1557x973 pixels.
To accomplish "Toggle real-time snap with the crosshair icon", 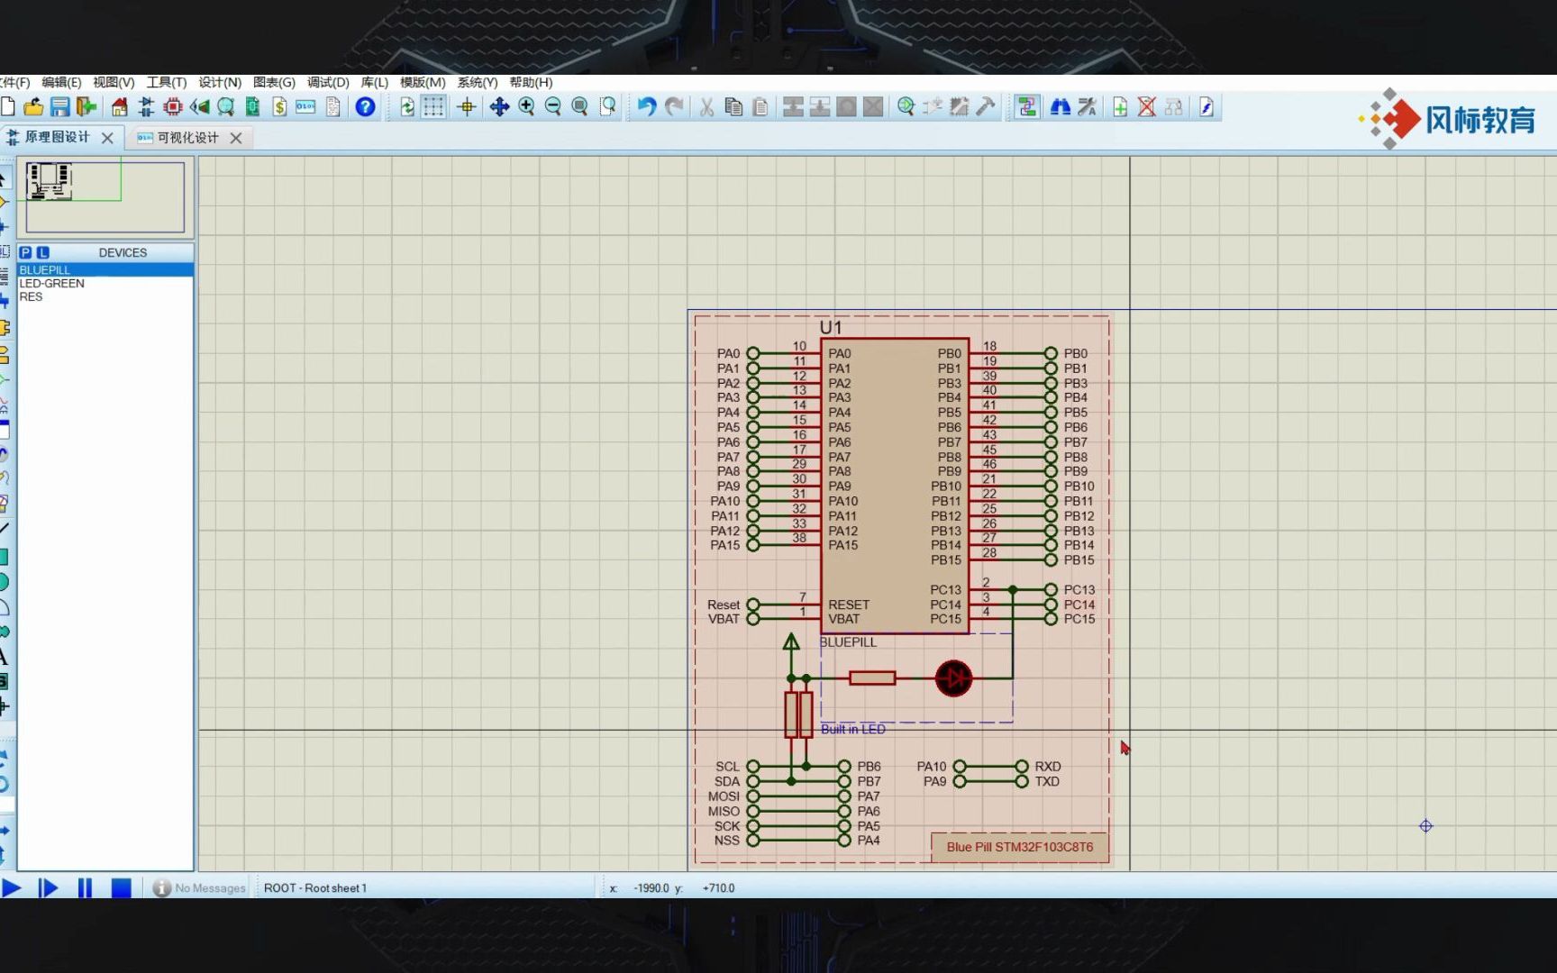I will click(x=467, y=106).
